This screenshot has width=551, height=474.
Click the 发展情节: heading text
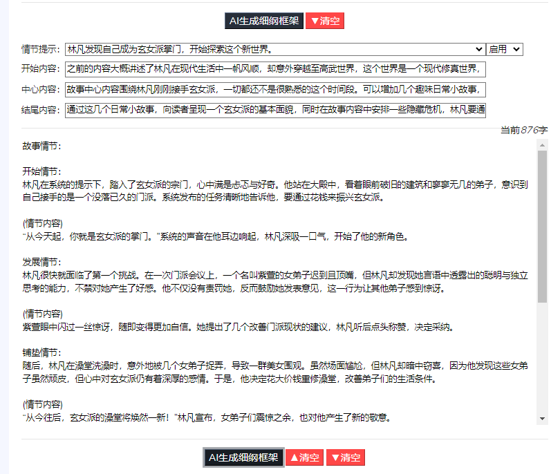tap(41, 263)
